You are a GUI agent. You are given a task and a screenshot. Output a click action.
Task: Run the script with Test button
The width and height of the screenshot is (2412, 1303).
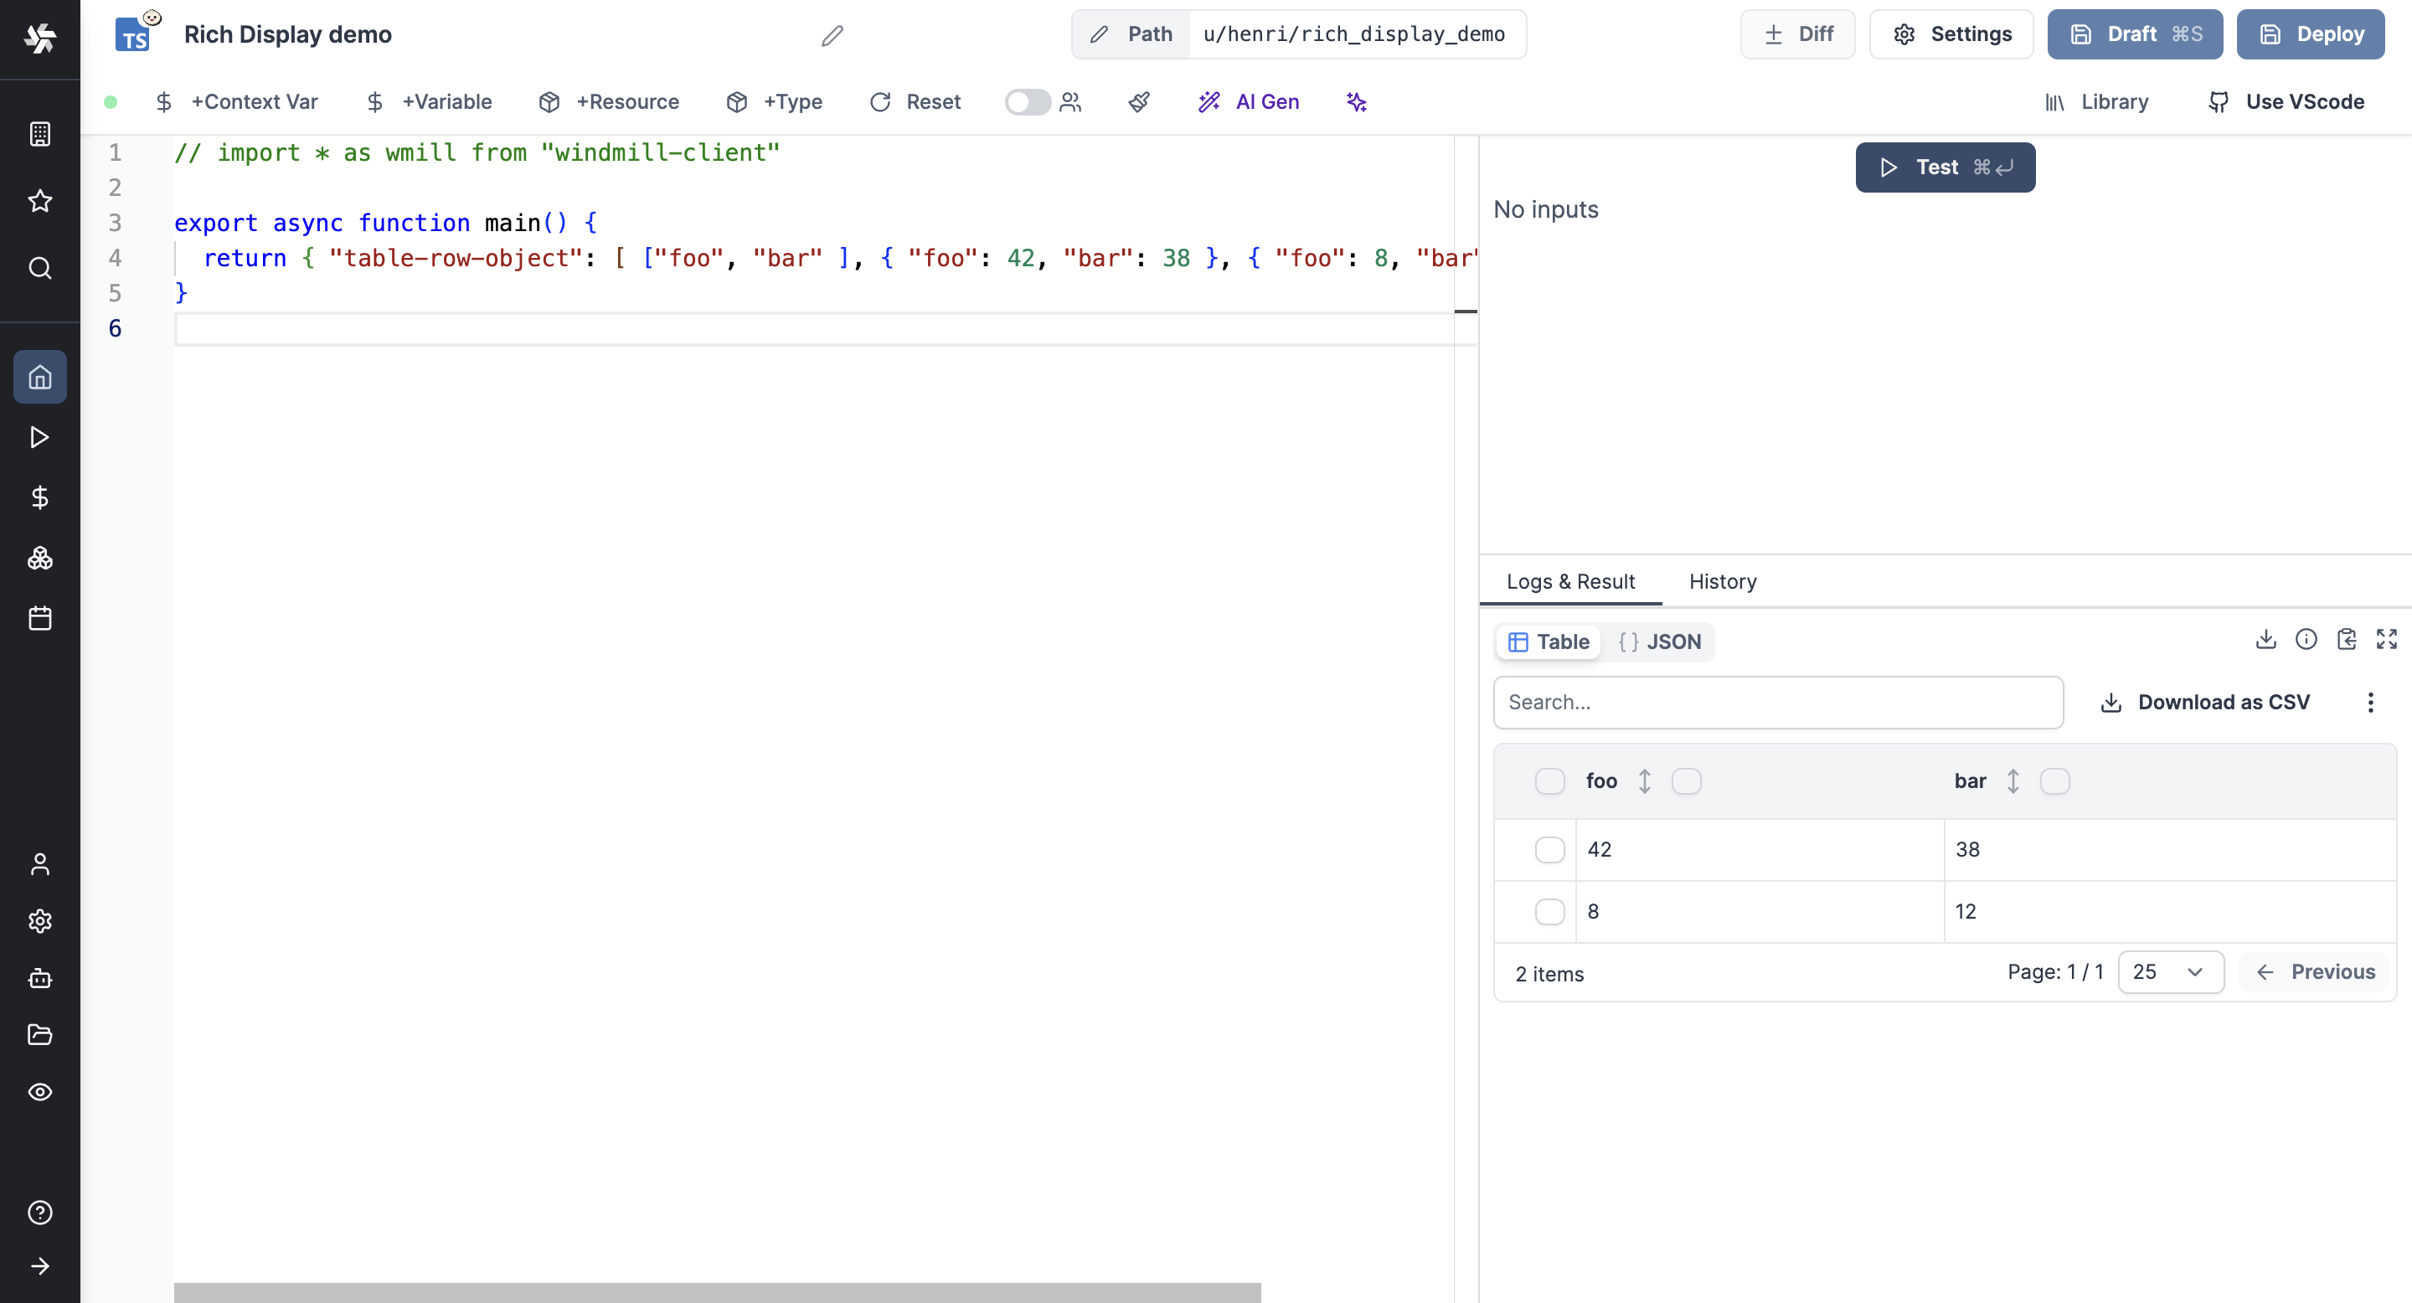tap(1945, 167)
